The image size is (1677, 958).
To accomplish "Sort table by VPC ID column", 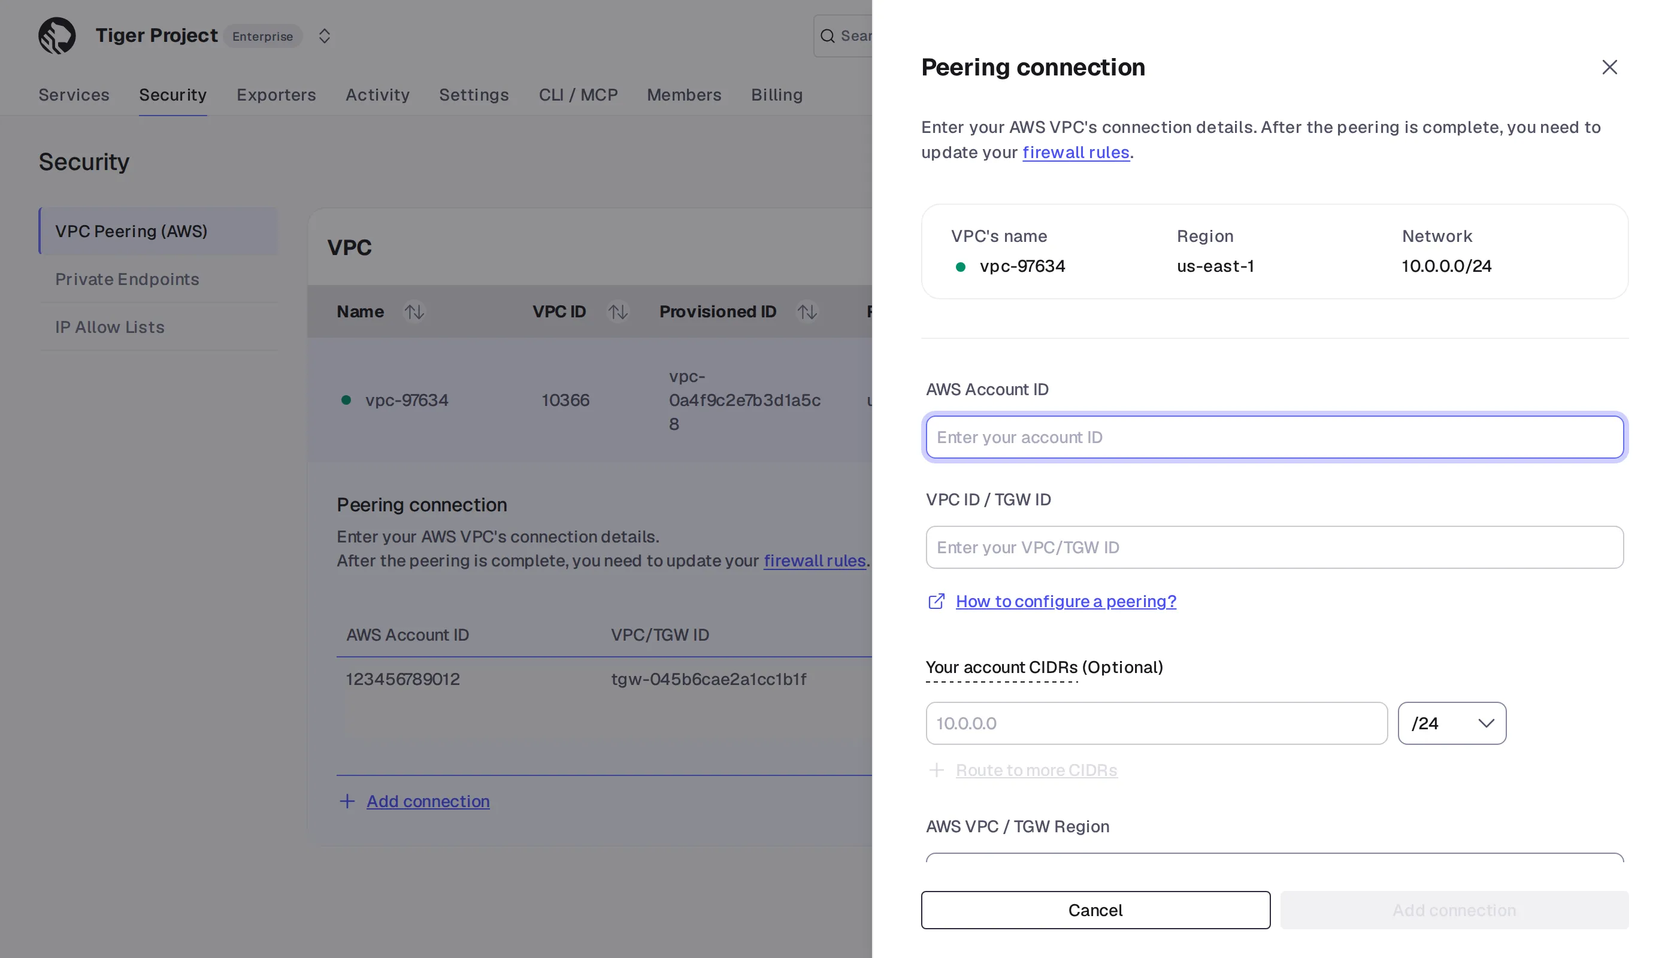I will (617, 311).
